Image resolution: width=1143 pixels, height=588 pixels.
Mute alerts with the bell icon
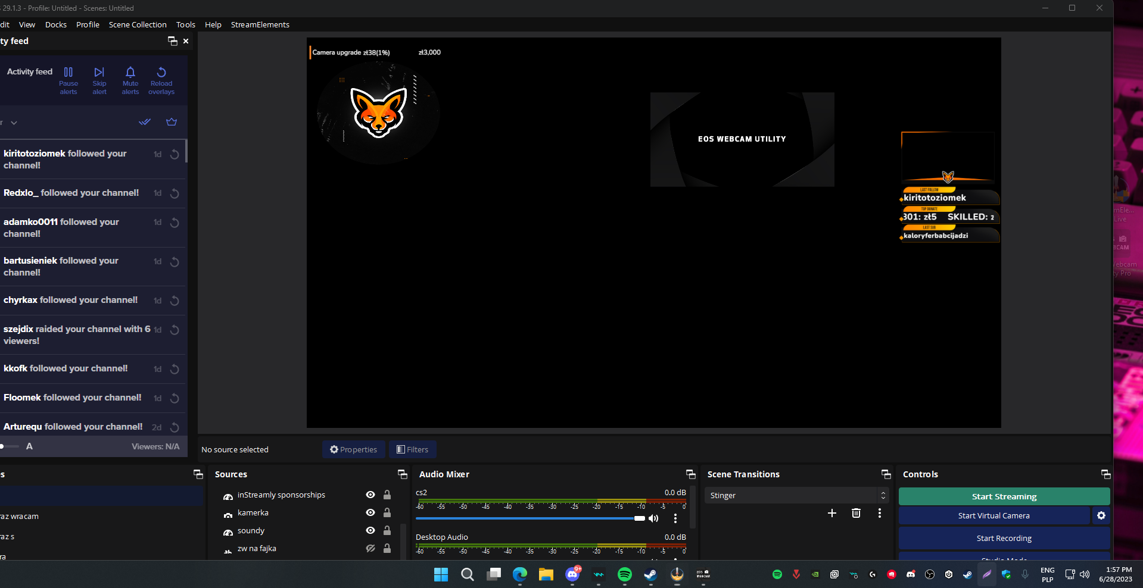(x=130, y=80)
